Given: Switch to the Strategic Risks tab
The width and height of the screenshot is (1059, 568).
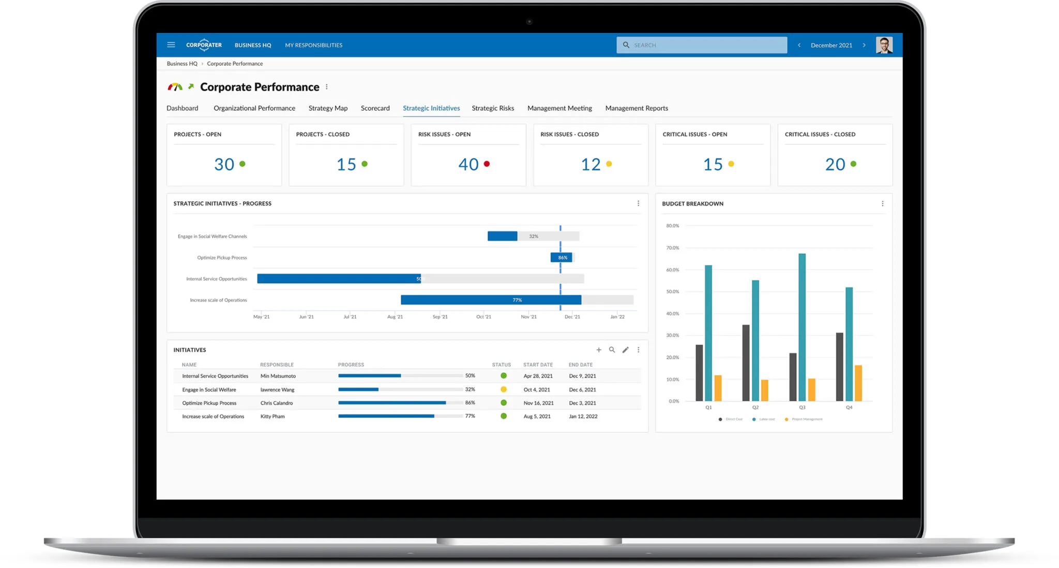Looking at the screenshot, I should click(492, 108).
